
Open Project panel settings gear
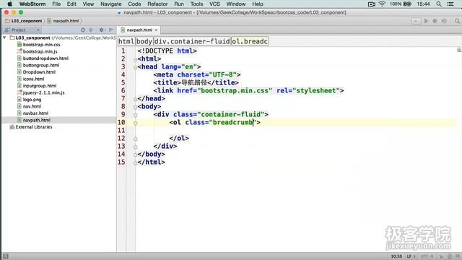pyautogui.click(x=101, y=30)
